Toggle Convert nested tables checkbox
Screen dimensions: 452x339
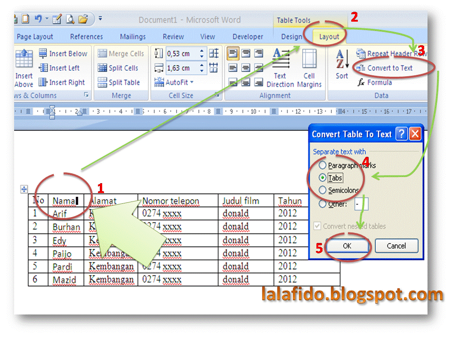point(317,226)
